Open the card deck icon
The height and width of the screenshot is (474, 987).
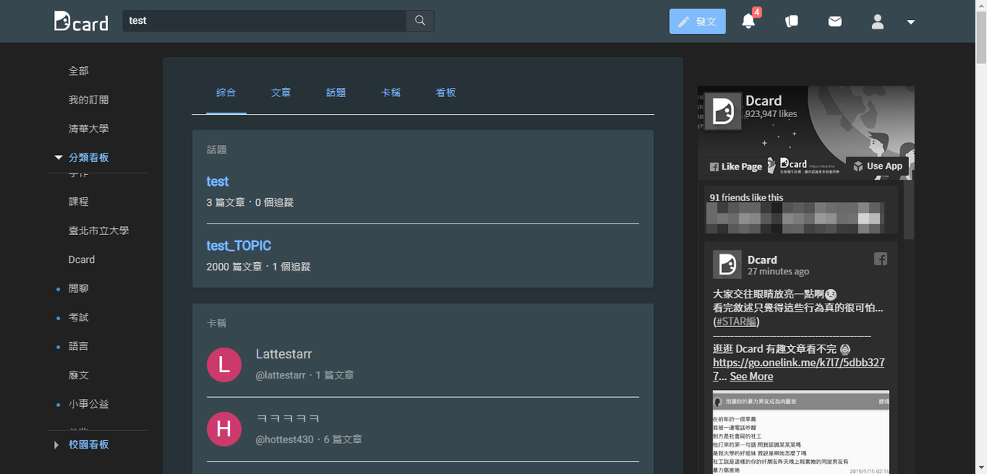click(791, 22)
